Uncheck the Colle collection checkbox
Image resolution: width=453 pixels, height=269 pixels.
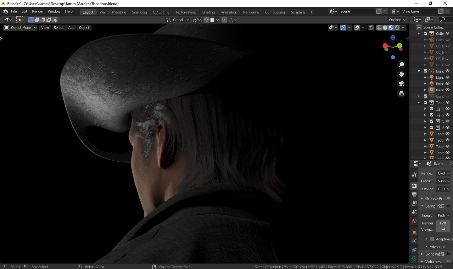click(x=425, y=33)
